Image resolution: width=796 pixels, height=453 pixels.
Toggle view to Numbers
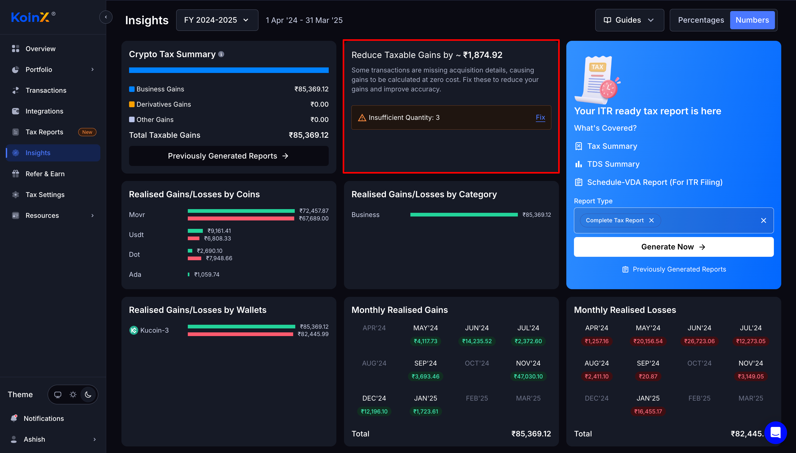[752, 20]
